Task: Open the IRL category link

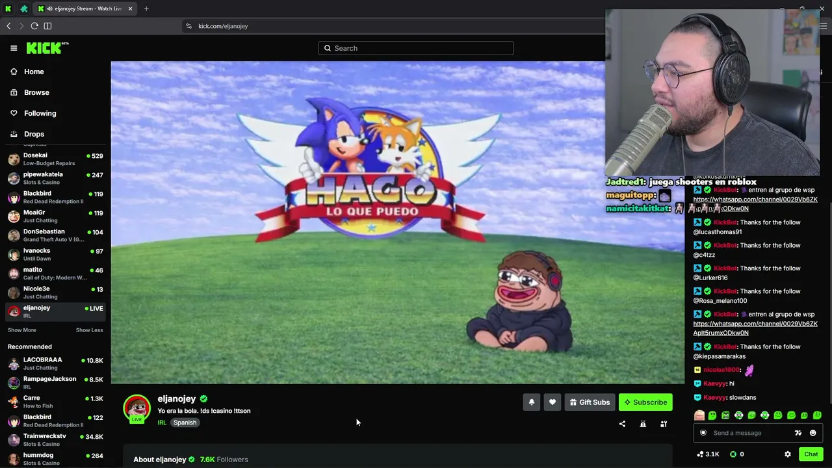Action: 162,422
